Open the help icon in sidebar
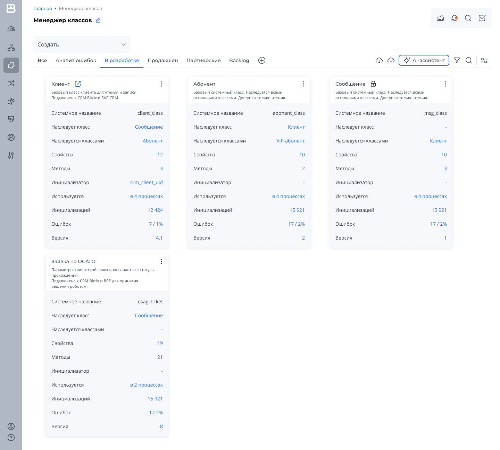 [x=11, y=438]
